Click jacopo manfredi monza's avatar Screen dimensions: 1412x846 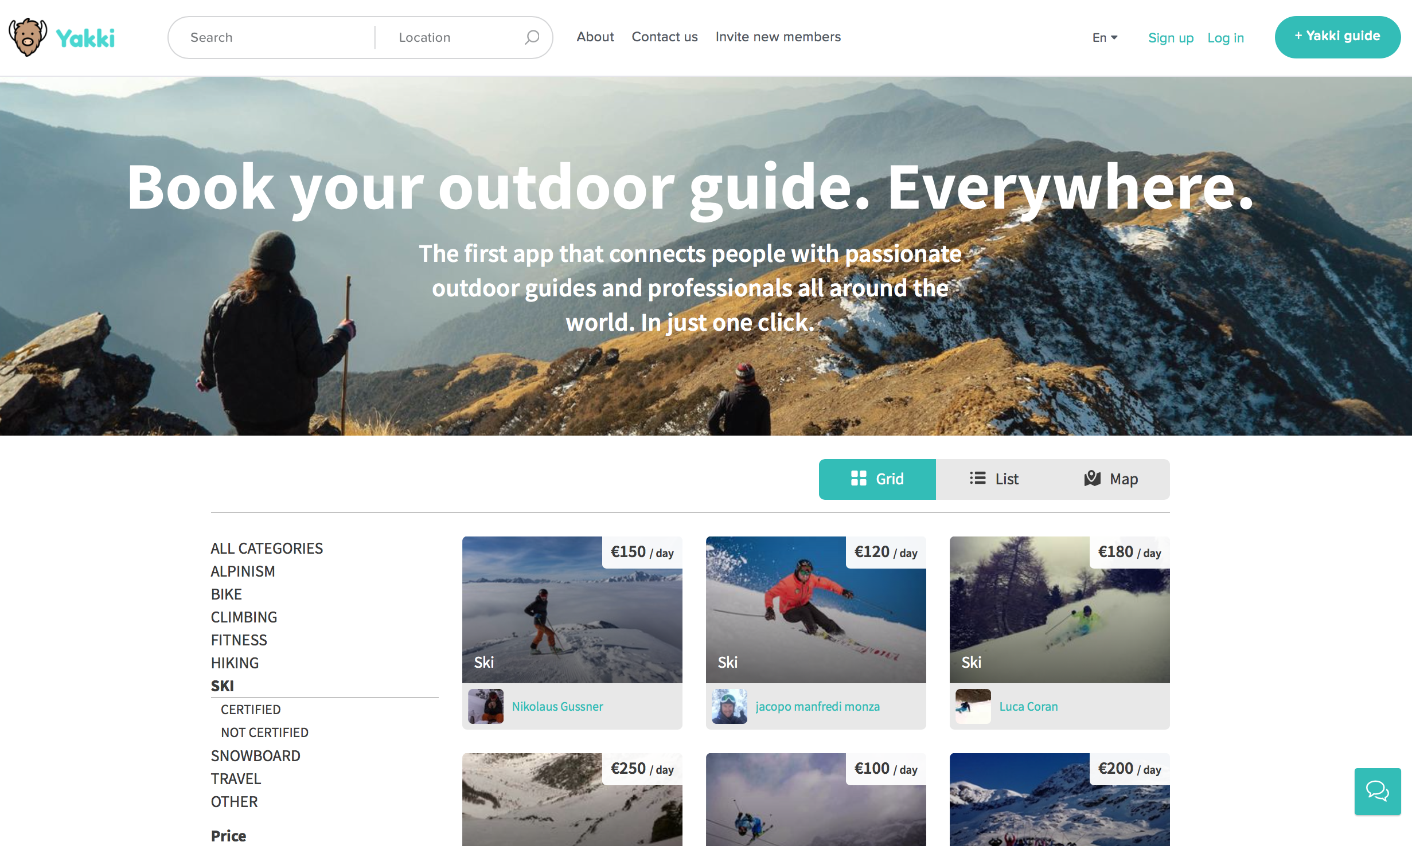point(730,706)
